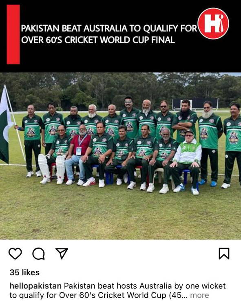View the 35 likes list
Screen dimensions: 241x301
24,272
